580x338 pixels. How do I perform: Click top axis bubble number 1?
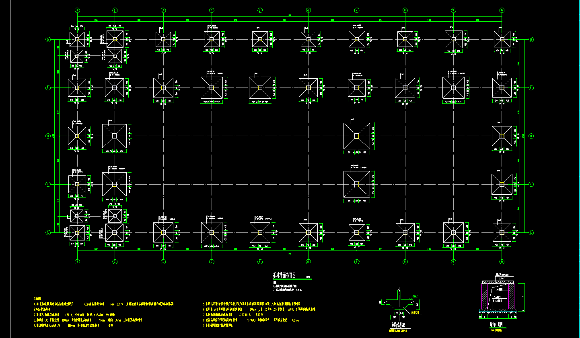click(x=77, y=10)
